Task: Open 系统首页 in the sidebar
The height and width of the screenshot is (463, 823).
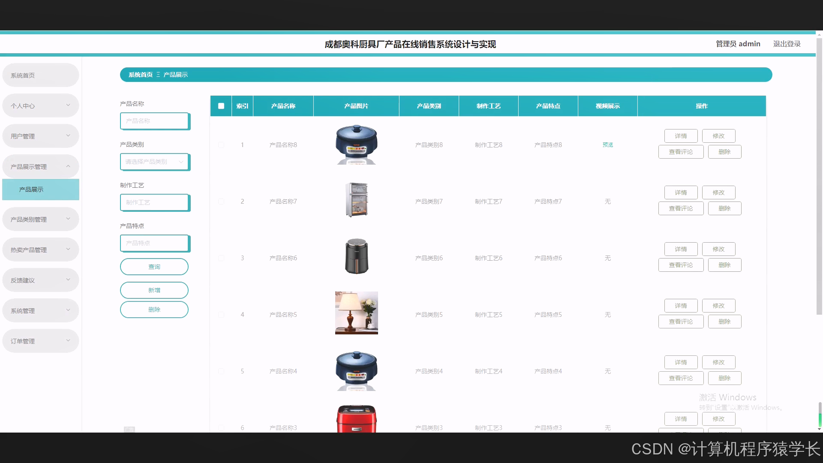Action: [x=40, y=75]
